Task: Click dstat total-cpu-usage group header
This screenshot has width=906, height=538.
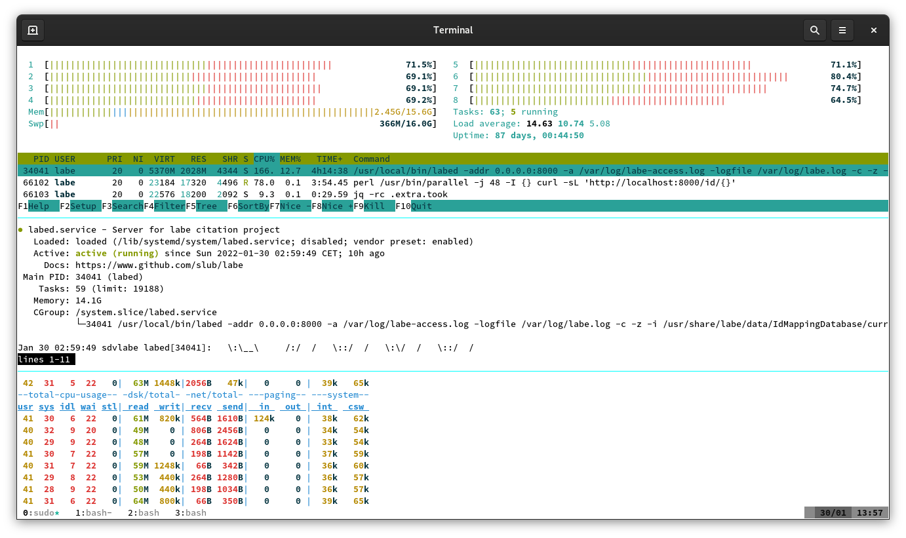Action: [68, 395]
